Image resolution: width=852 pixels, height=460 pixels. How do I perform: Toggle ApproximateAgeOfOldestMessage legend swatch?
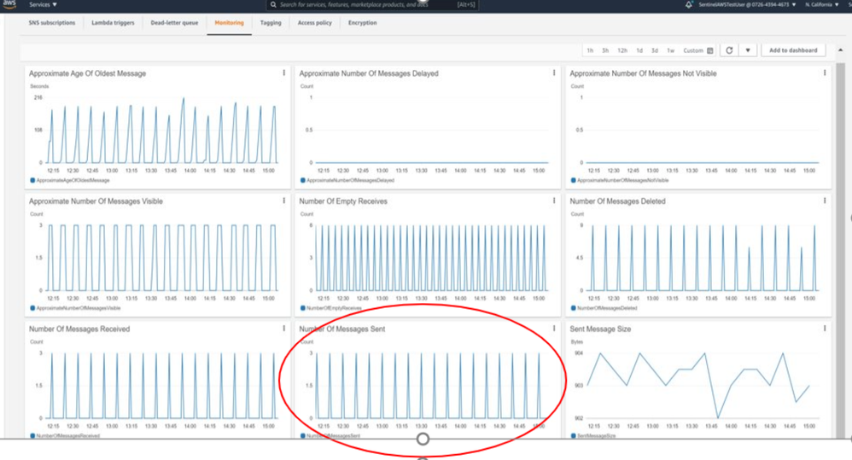32,180
